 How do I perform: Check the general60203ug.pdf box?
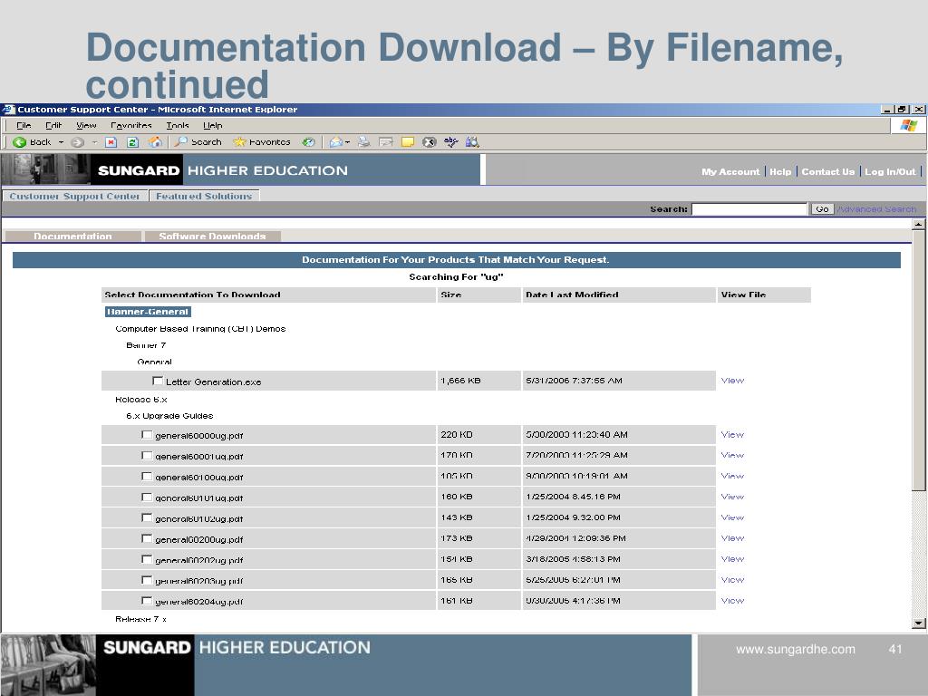click(x=147, y=579)
